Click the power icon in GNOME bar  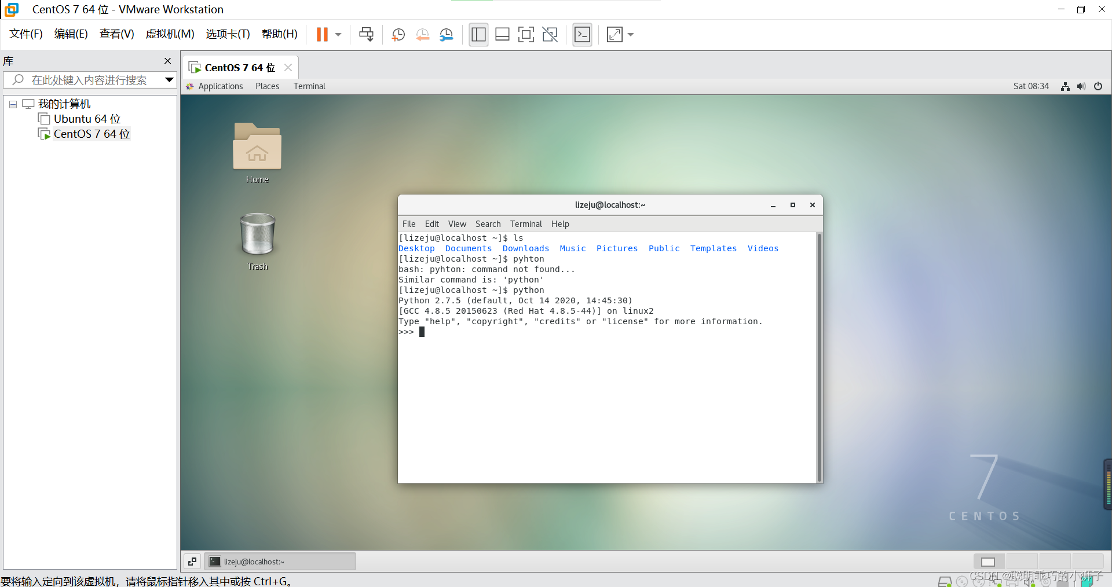pyautogui.click(x=1098, y=86)
